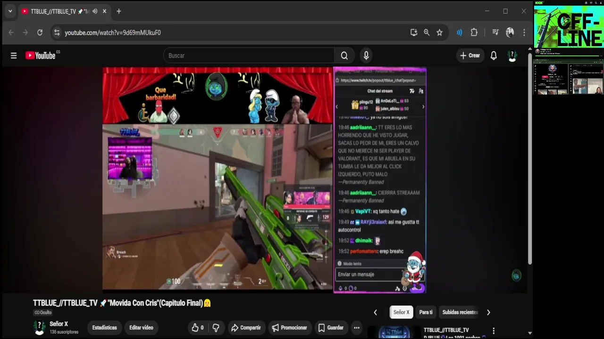Screen dimensions: 604x339
Task: Go forward in browser history
Action: coord(25,32)
